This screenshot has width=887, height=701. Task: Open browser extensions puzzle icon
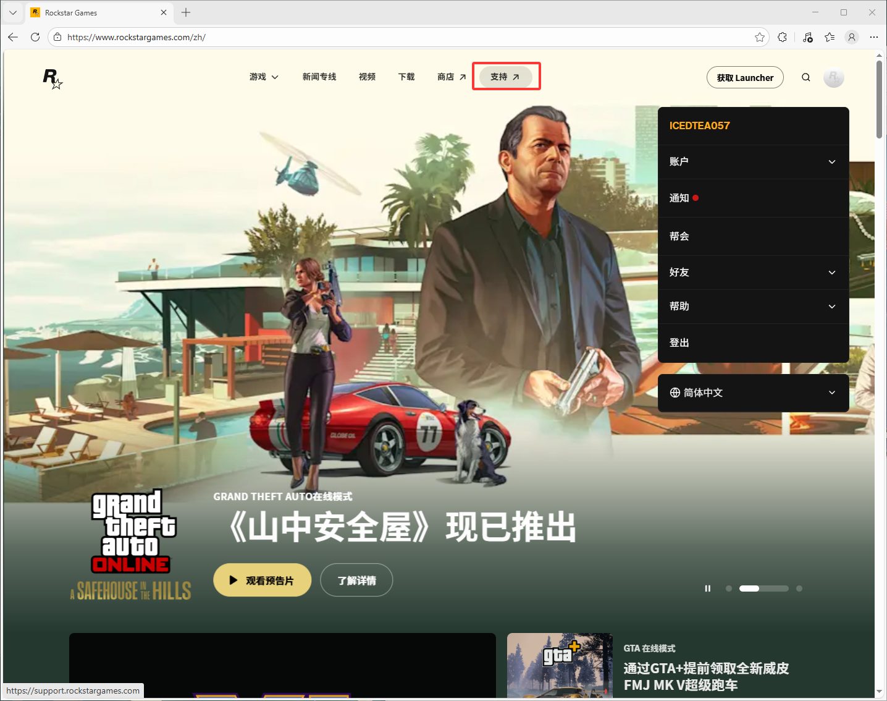[782, 37]
